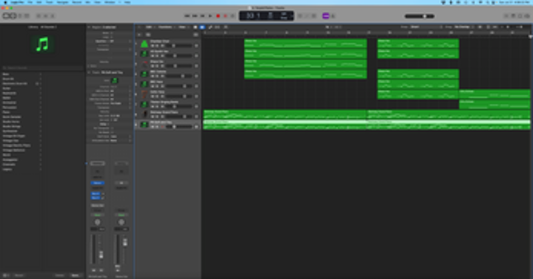
Task: Open tracks area Edit dropdown menu
Action: 149,27
